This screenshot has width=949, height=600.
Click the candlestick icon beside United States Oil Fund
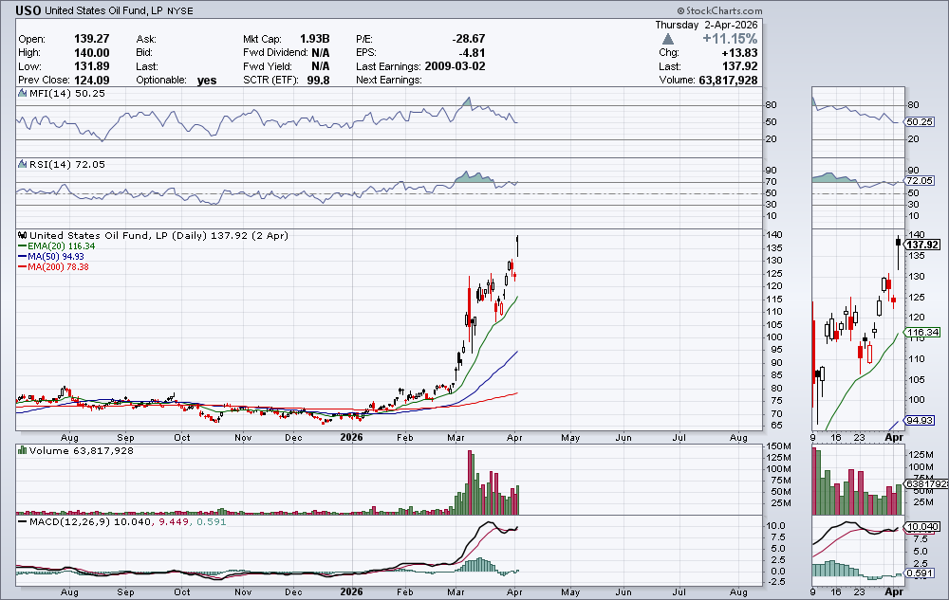point(23,235)
